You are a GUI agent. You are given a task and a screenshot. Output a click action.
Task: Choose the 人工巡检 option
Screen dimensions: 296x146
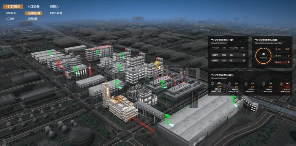click(10, 19)
